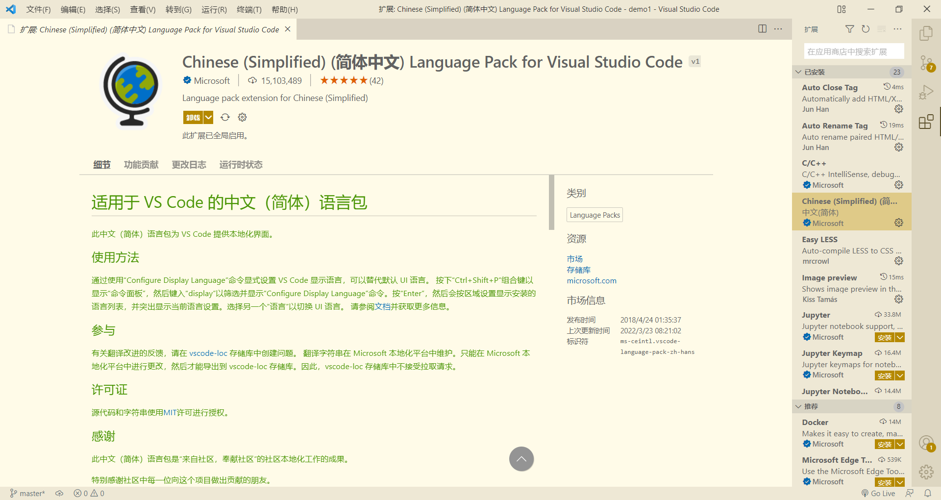
Task: Open the 终端(T) menu
Action: 249,9
